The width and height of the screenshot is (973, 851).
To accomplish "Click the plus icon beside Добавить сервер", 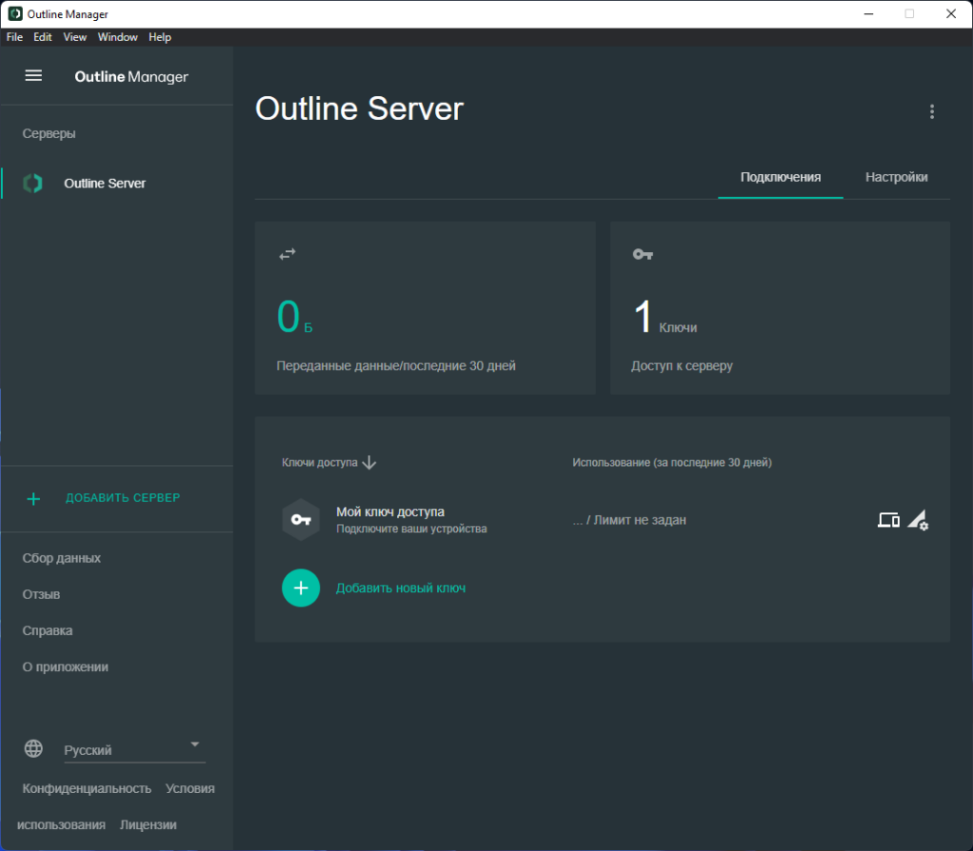I will coord(33,498).
